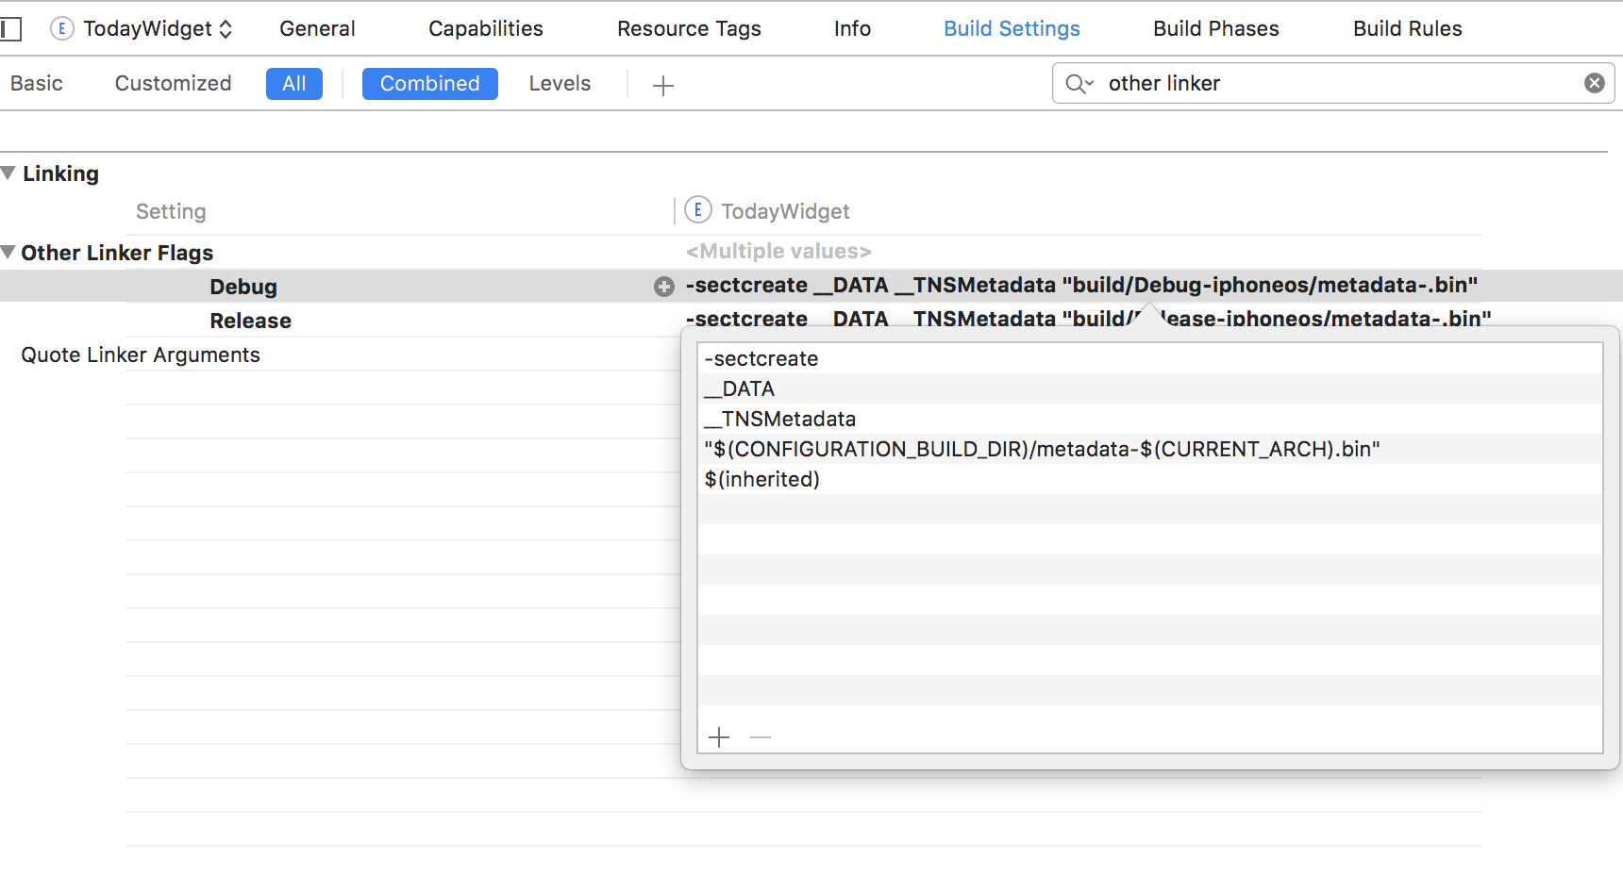Collapse the Linking section
Viewport: 1623px width, 875px height.
8,173
